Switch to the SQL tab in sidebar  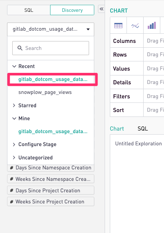(29, 10)
